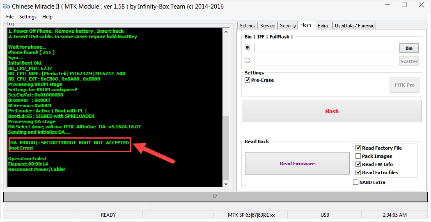Click the Scatter file path field

pos(325,61)
